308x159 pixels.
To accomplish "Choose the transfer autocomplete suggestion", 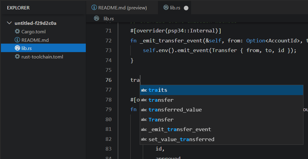I will tap(161, 100).
